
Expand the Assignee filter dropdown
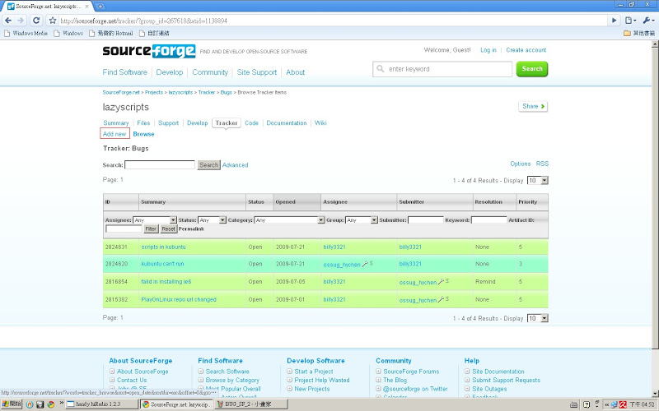tap(173, 219)
